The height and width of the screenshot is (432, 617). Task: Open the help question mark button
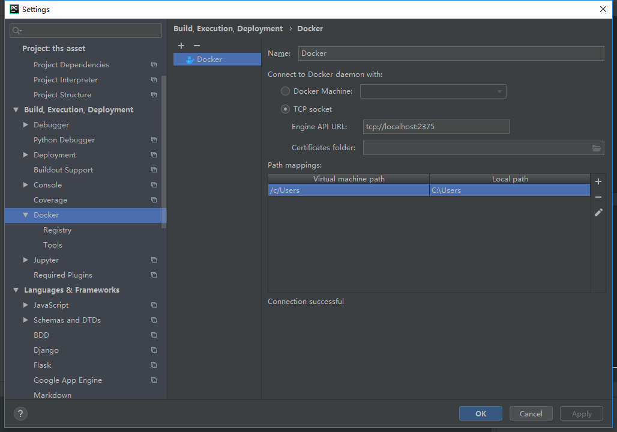20,413
